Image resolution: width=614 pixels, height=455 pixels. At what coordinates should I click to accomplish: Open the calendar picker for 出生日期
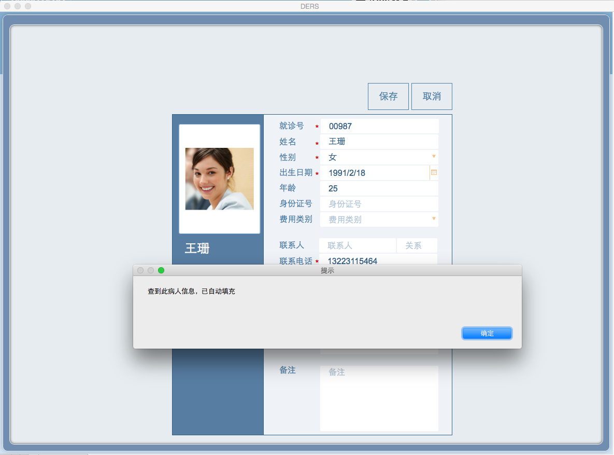[x=434, y=173]
